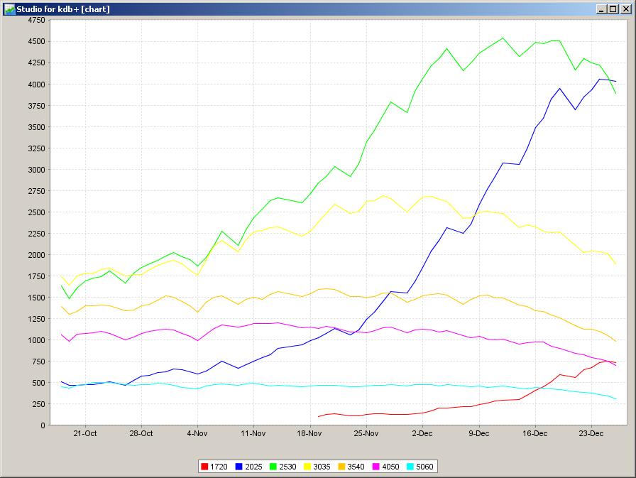Click the 750 y-axis value

tap(38, 362)
